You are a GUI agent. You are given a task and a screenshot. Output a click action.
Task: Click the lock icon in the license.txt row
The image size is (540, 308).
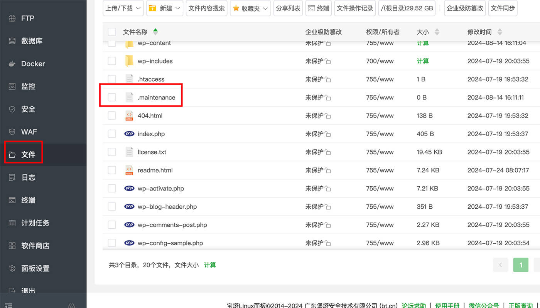(x=328, y=152)
